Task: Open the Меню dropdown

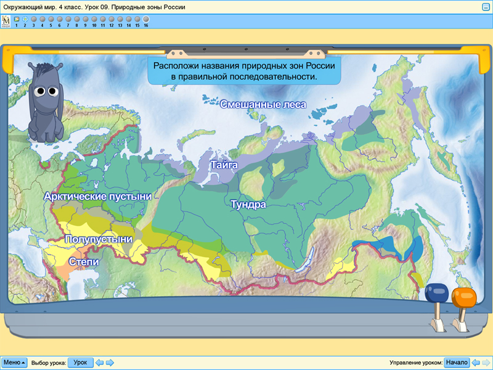Action: 14,363
